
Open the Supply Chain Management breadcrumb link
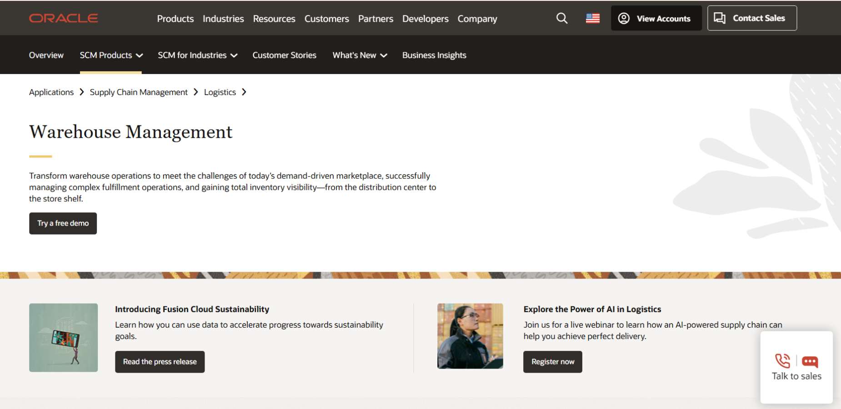click(139, 92)
